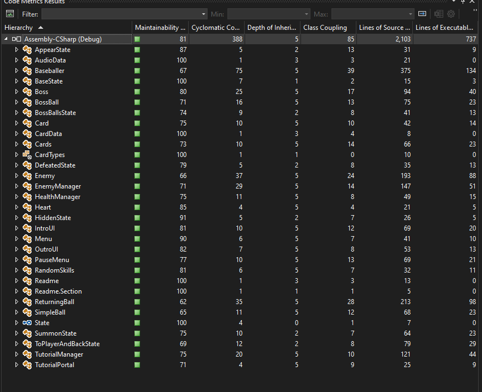The image size is (482, 392).
Task: Click cyclomatic complexity value 388
Action: (x=237, y=39)
